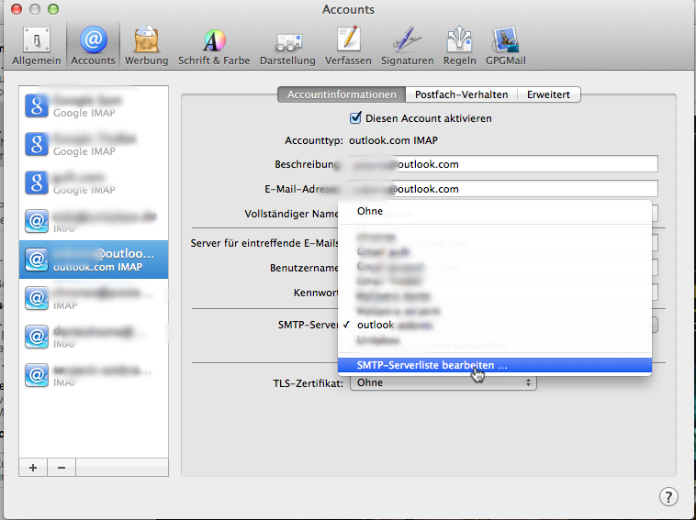Select the checked outlook SMTP server entry
Image resolution: width=696 pixels, height=520 pixels.
pyautogui.click(x=495, y=325)
